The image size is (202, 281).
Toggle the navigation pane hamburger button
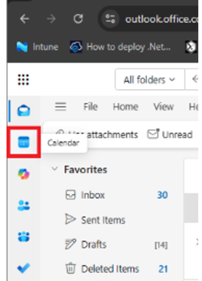click(x=61, y=106)
